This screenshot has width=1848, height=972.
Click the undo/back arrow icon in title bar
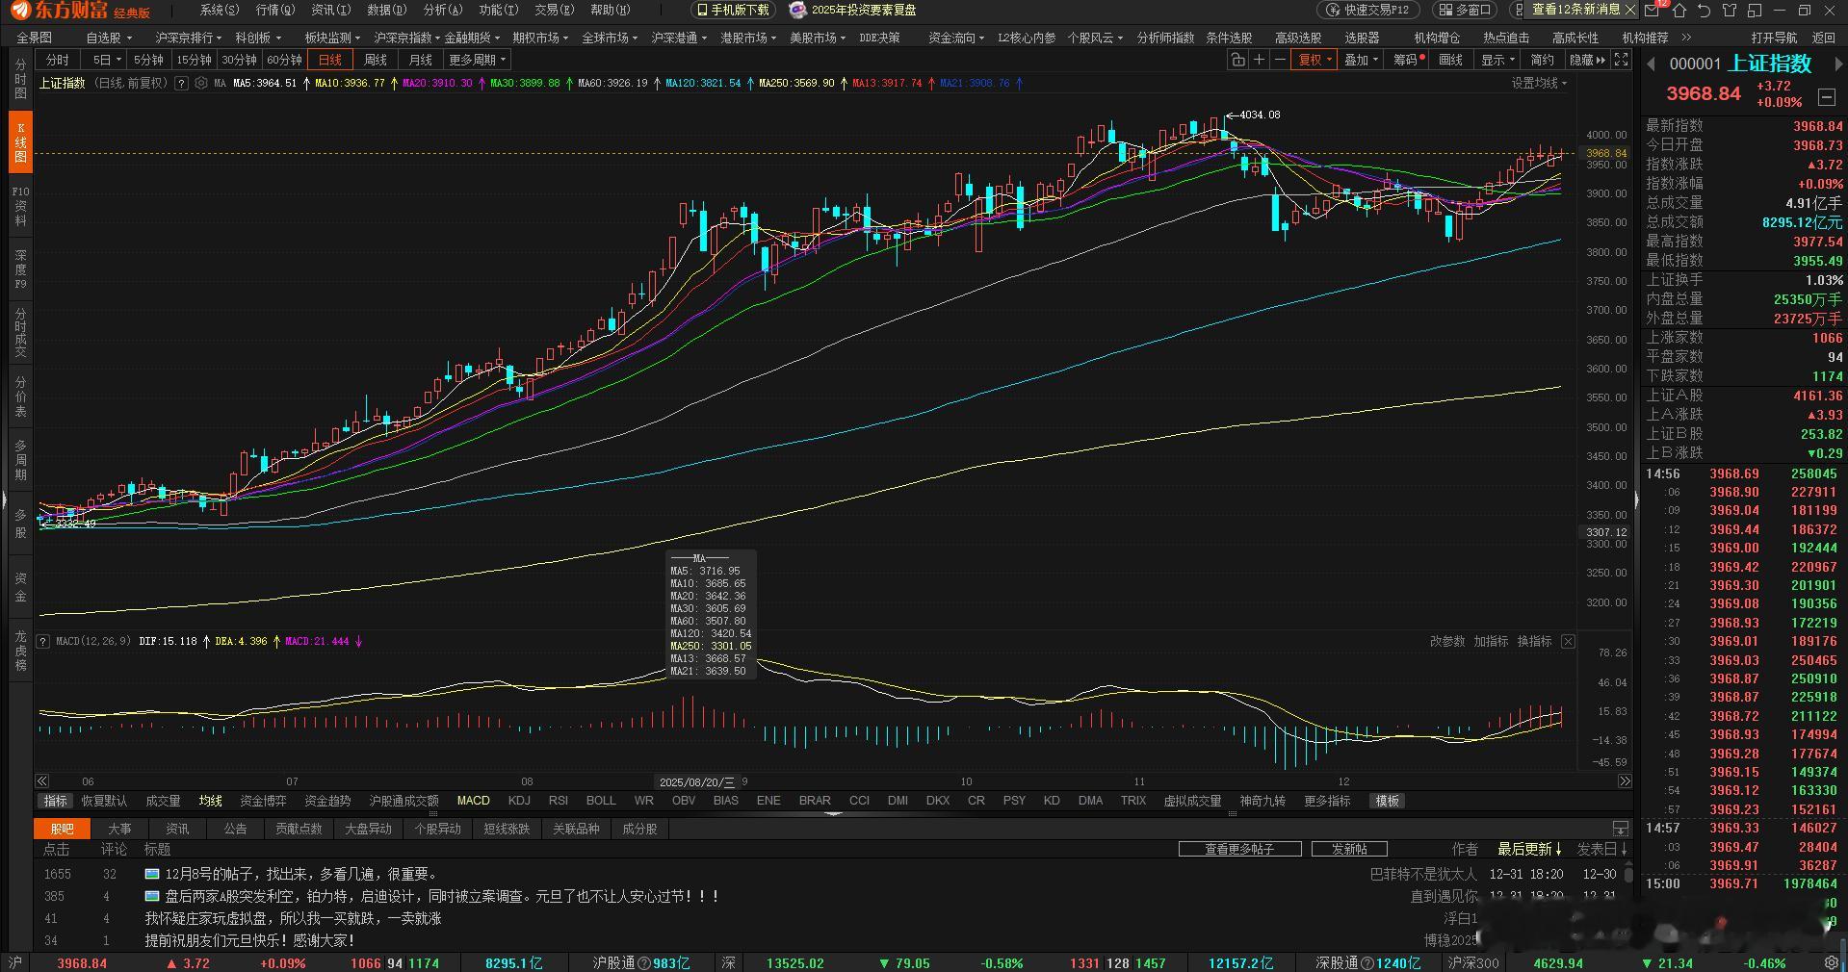point(1705,10)
